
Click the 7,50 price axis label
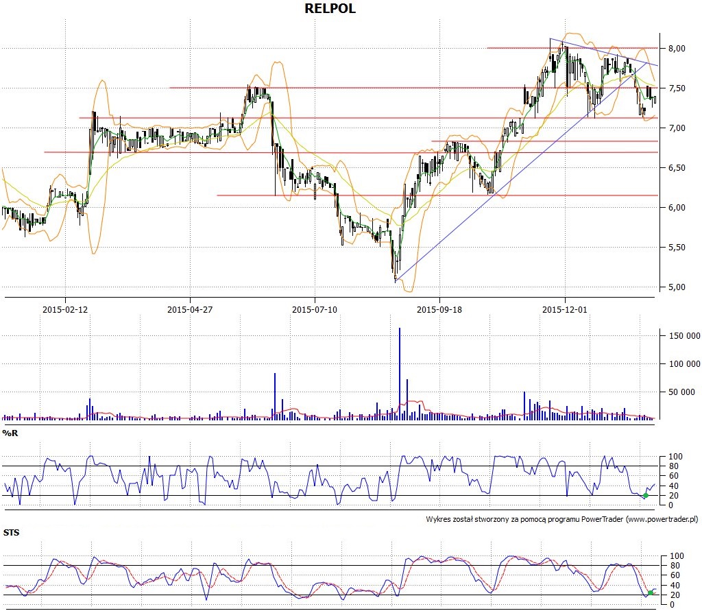pos(677,88)
